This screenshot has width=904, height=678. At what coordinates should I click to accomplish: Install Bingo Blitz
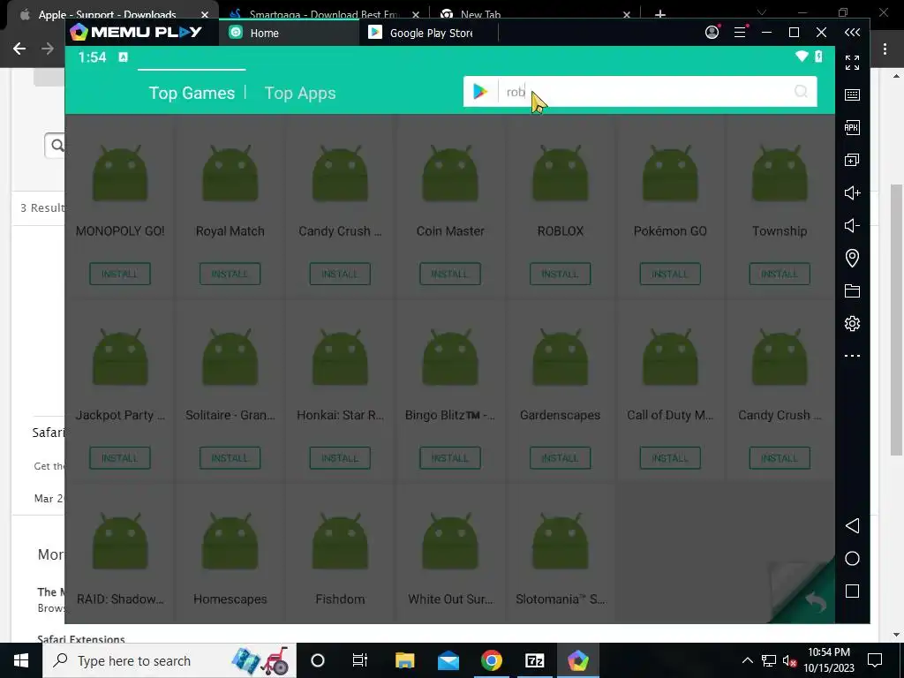(450, 458)
